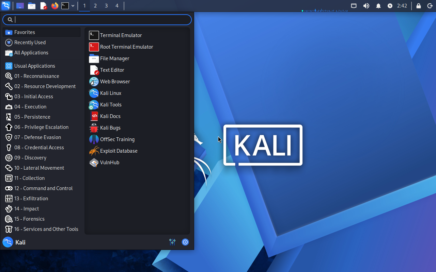Image resolution: width=436 pixels, height=272 pixels.
Task: Open notifications bell in top panel
Action: point(378,6)
